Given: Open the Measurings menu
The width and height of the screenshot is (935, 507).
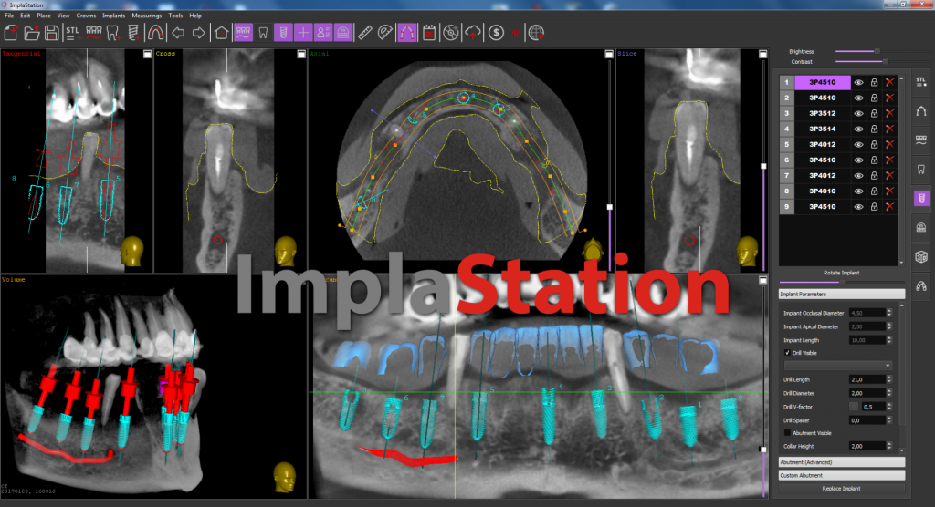Looking at the screenshot, I should click(146, 16).
